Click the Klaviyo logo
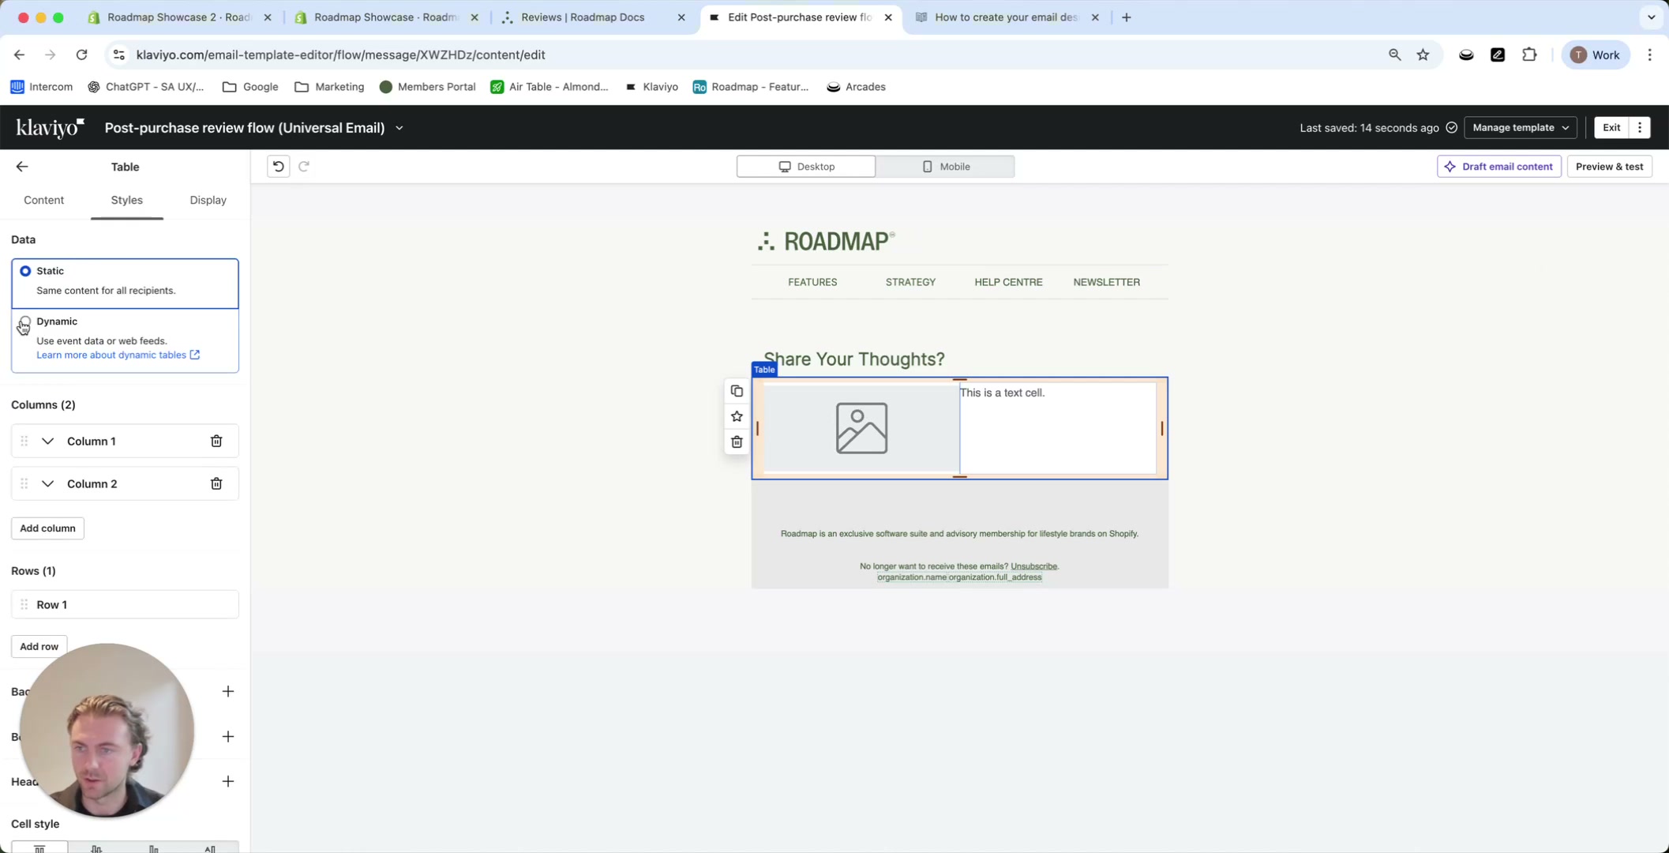Image resolution: width=1669 pixels, height=853 pixels. [x=49, y=127]
